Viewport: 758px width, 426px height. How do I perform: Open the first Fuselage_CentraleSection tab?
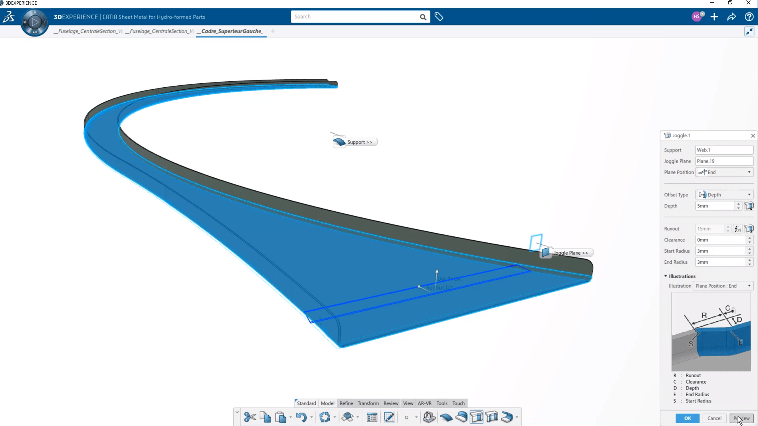click(x=88, y=31)
